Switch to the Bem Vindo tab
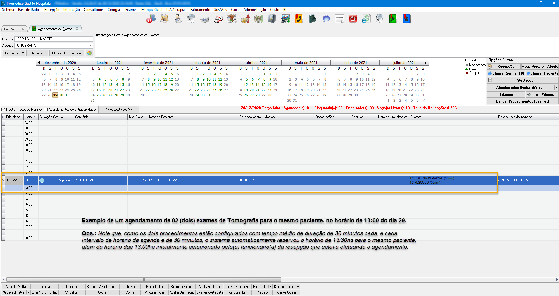This screenshot has height=296, width=559. click(x=12, y=29)
